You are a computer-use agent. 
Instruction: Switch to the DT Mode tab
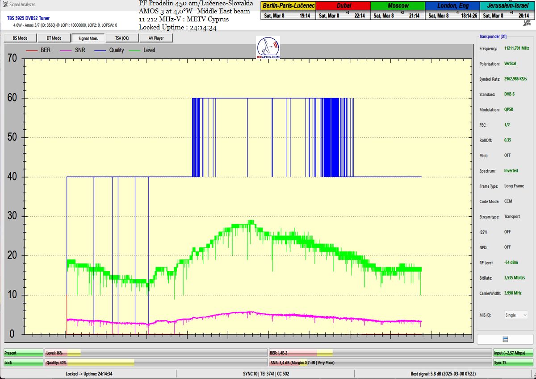(54, 38)
